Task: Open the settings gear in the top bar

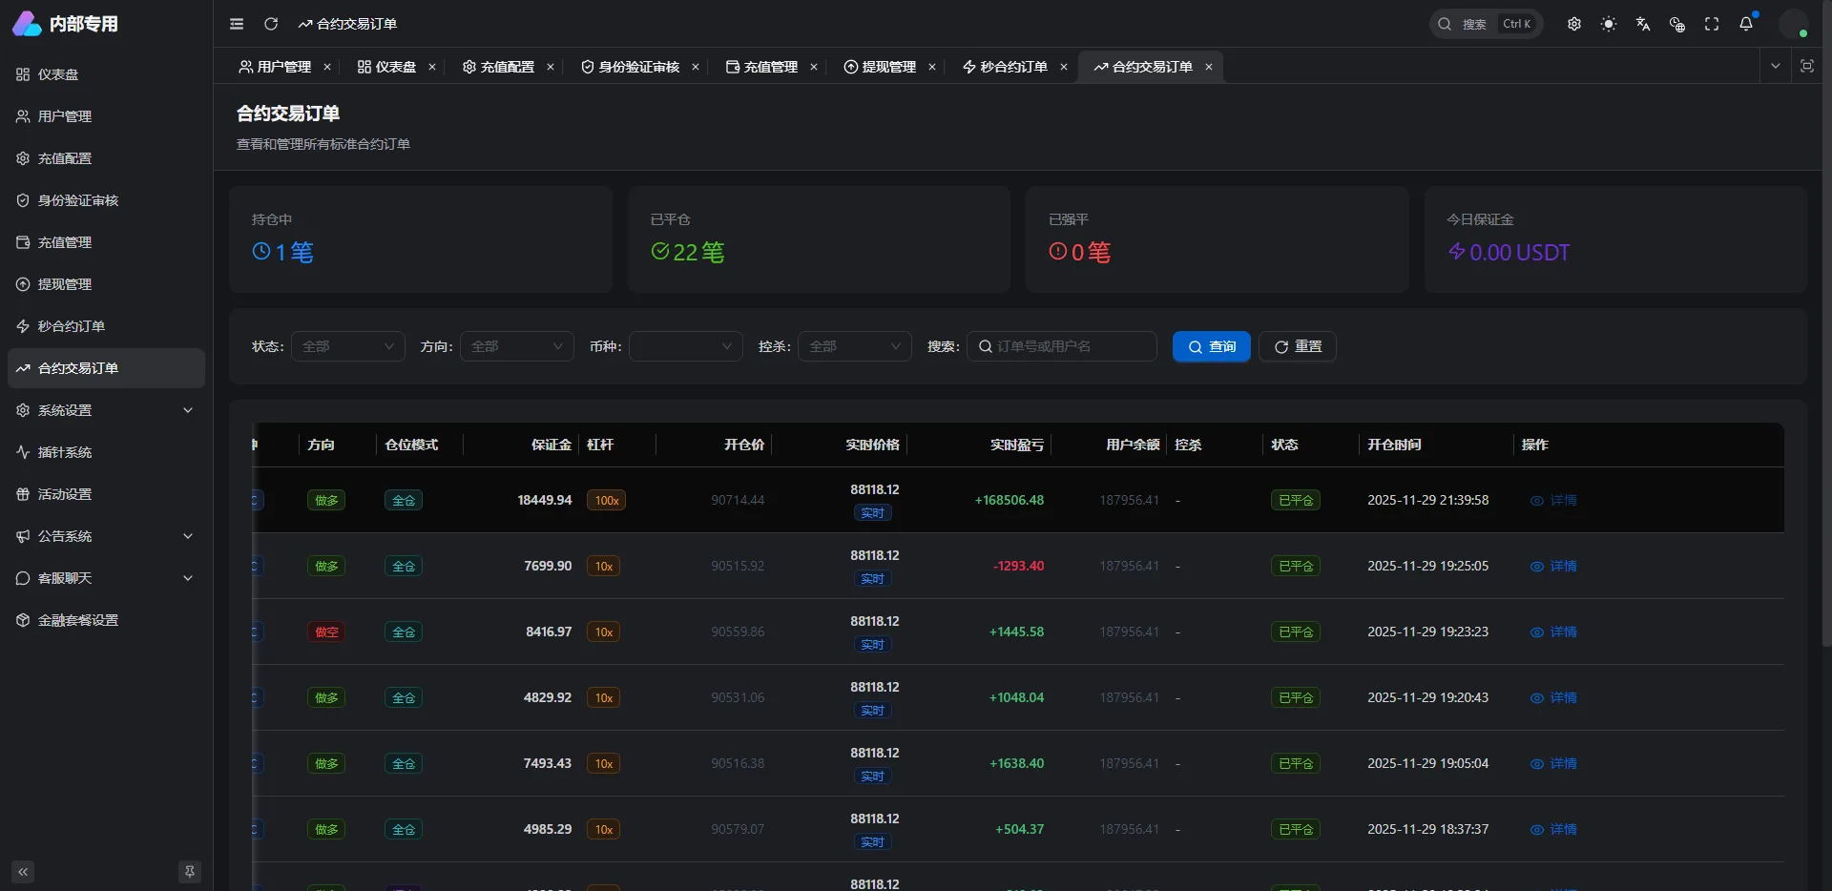Action: (1574, 24)
